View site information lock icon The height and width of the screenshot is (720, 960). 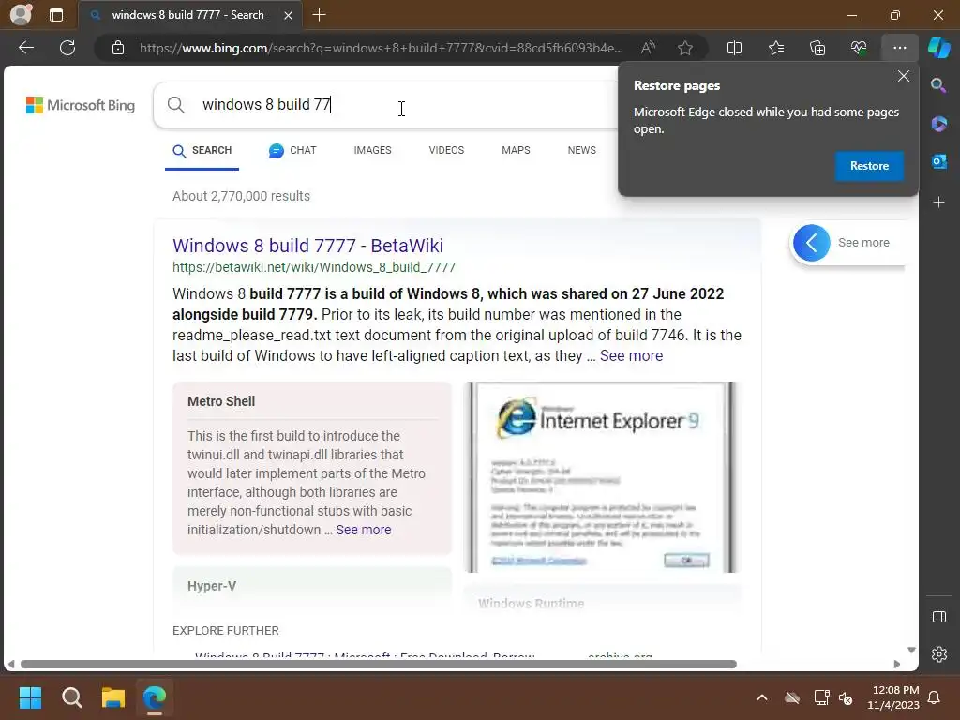[118, 48]
